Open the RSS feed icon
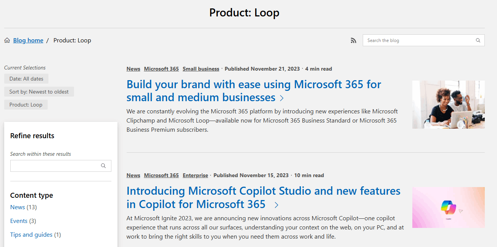 pyautogui.click(x=354, y=40)
